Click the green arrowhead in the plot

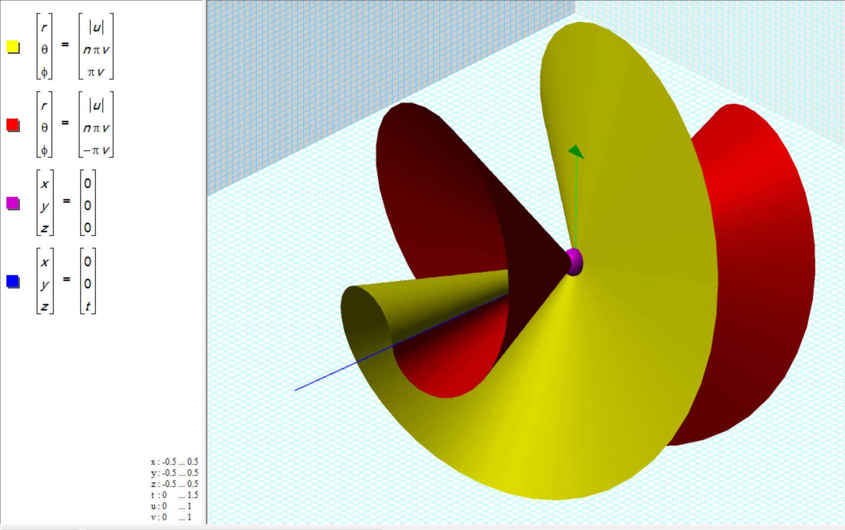(x=576, y=152)
